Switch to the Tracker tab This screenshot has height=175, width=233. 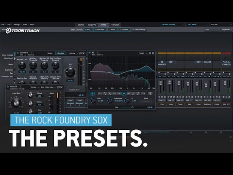[115, 25]
